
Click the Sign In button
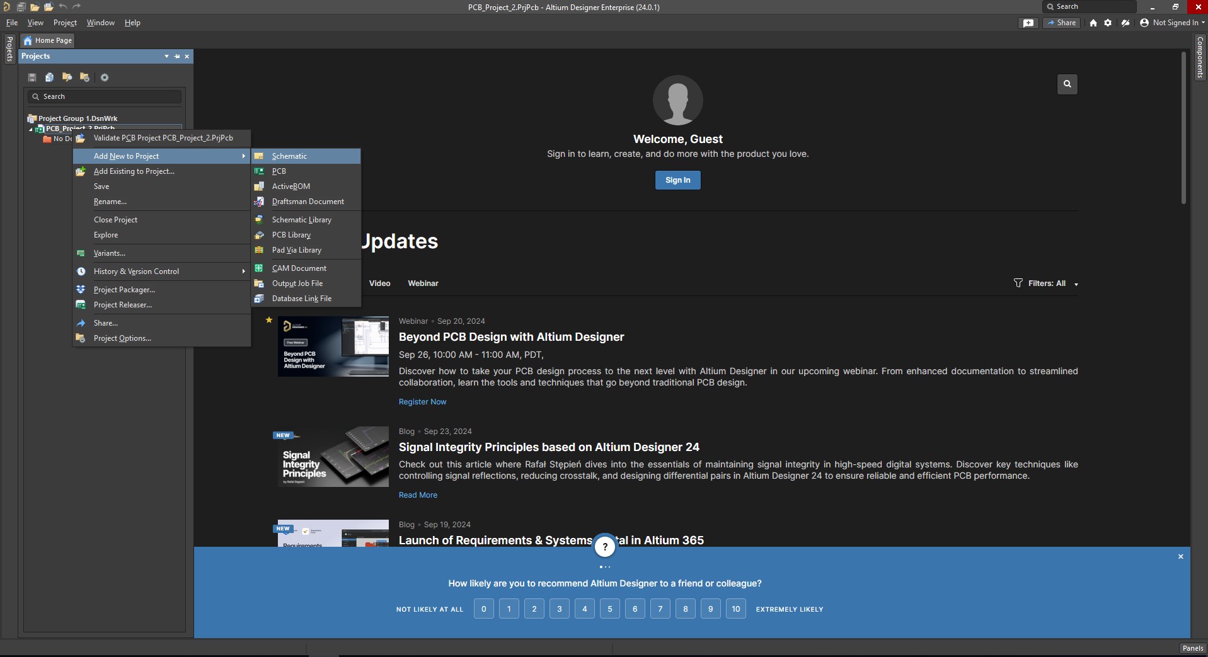[678, 180]
